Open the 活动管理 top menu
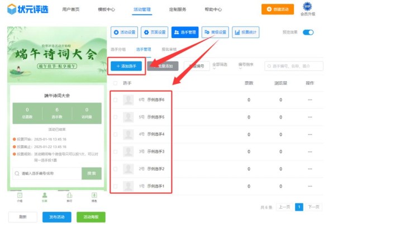Viewport: 419px width, 232px height. (x=142, y=10)
